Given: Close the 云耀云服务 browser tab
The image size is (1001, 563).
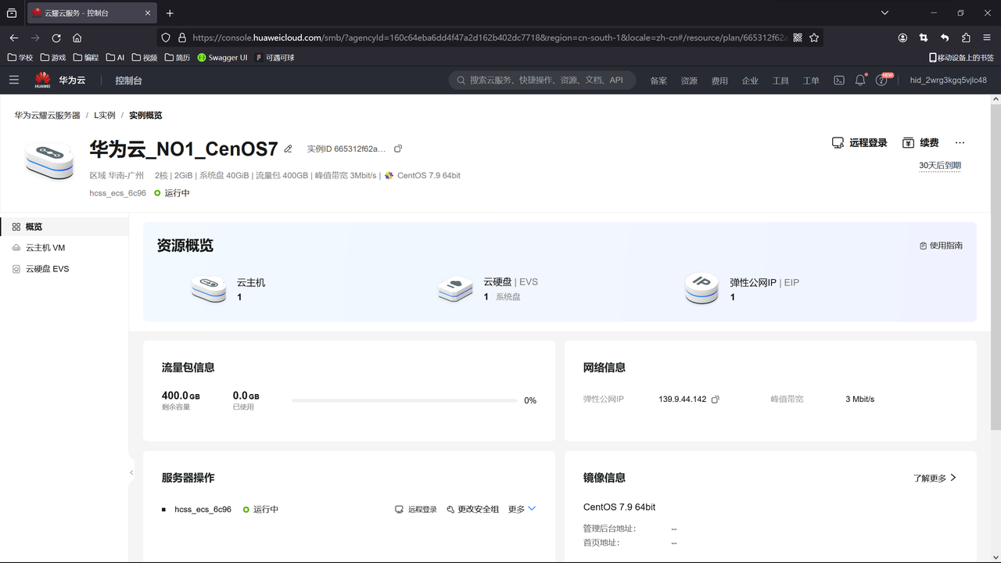Looking at the screenshot, I should click(x=147, y=13).
